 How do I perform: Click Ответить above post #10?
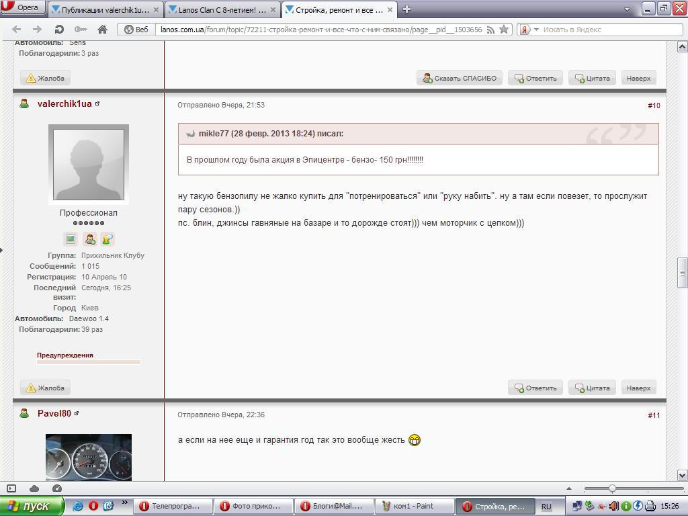(535, 78)
